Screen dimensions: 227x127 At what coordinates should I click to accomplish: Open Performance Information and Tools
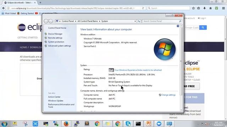(61, 106)
